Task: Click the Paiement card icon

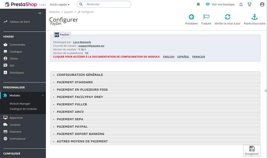Action: [x=5, y=132]
